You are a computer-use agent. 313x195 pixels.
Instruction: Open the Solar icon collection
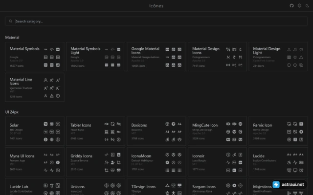35,131
